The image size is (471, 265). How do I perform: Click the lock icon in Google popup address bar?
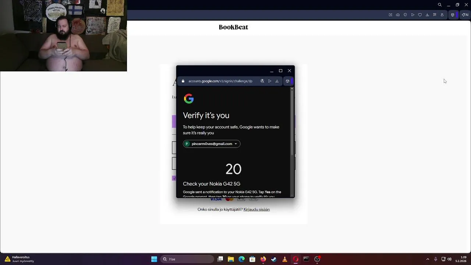coord(183,81)
